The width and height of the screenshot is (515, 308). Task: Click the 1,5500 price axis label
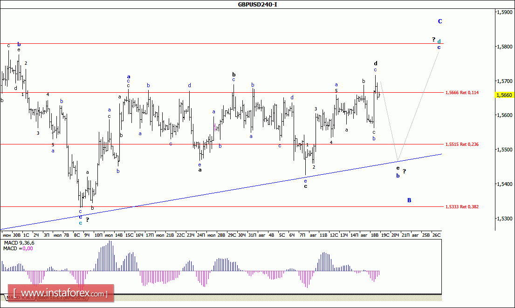coord(504,150)
